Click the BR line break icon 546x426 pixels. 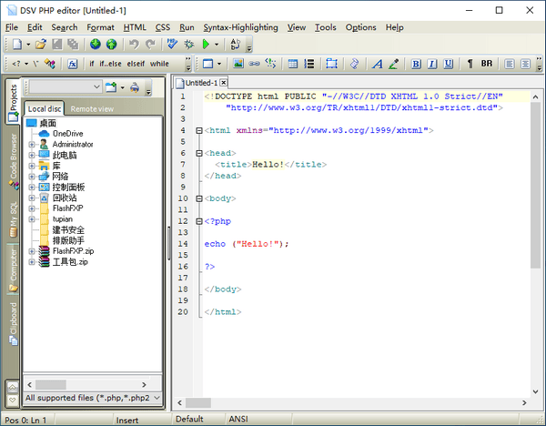[487, 64]
